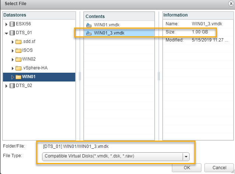Image resolution: width=235 pixels, height=174 pixels.
Task: Click the ISOS folder icon
Action: [18, 51]
